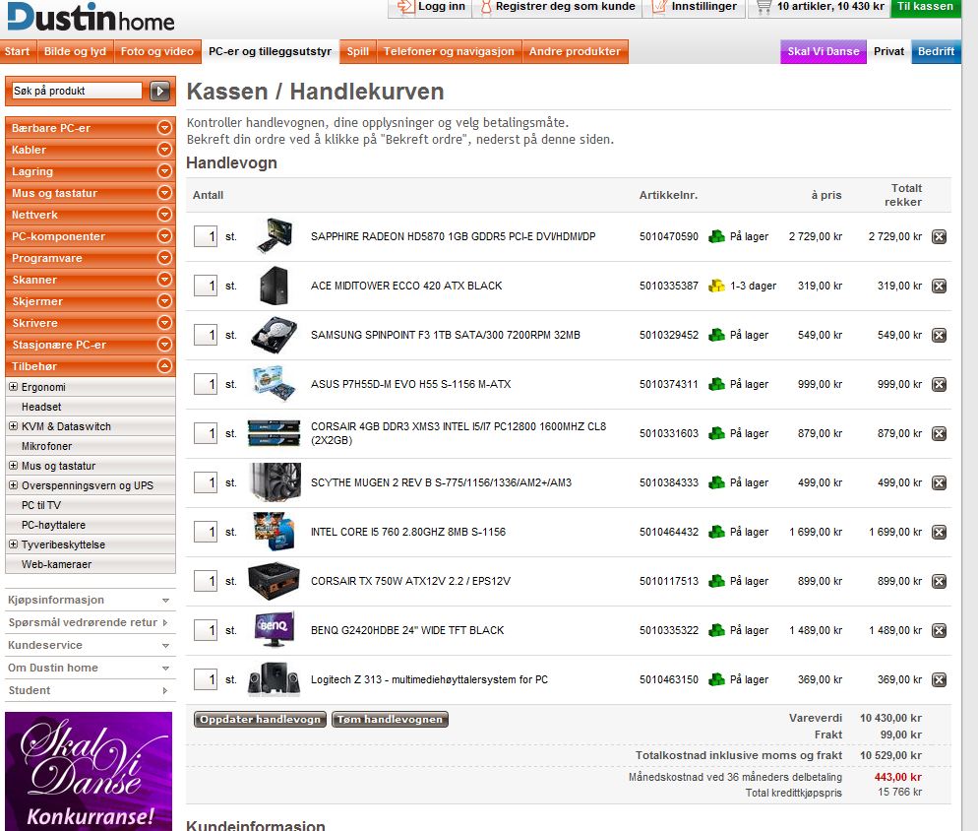Screen dimensions: 978x831
Task: Open Spill tab
Action: [x=358, y=52]
